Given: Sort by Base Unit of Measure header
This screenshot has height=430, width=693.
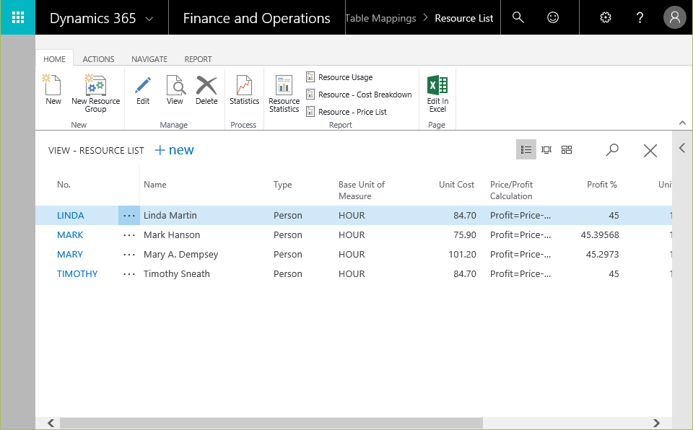Looking at the screenshot, I should click(362, 190).
